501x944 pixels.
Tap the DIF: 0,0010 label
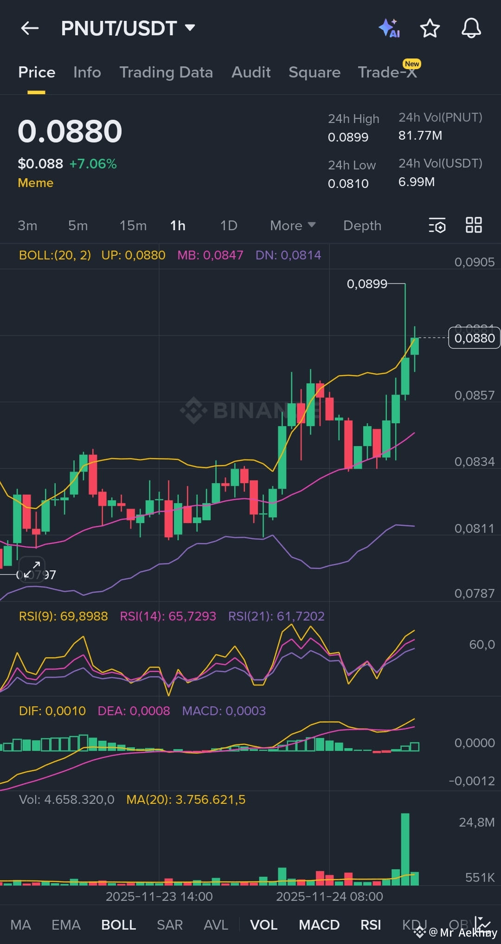(x=52, y=711)
